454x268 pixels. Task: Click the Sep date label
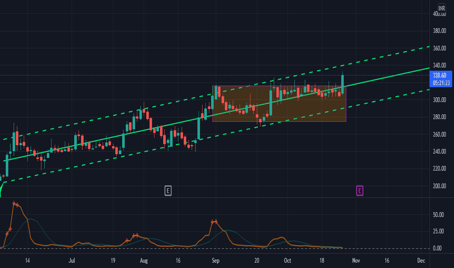tap(215, 261)
